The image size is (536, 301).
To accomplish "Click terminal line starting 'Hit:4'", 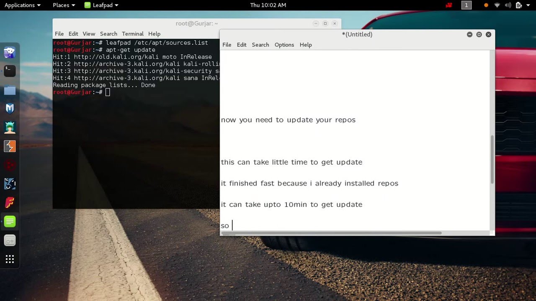I will tap(136, 78).
